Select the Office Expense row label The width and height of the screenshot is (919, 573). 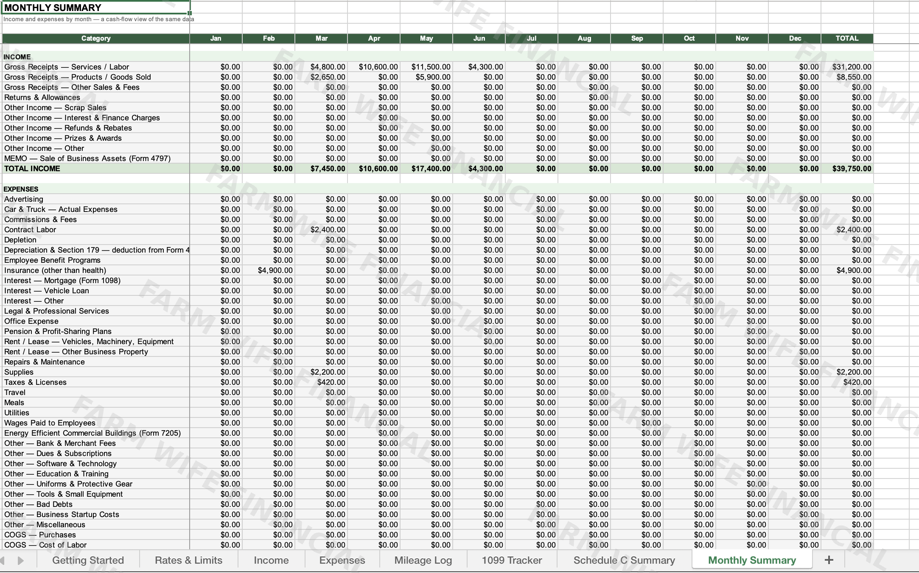pos(31,321)
